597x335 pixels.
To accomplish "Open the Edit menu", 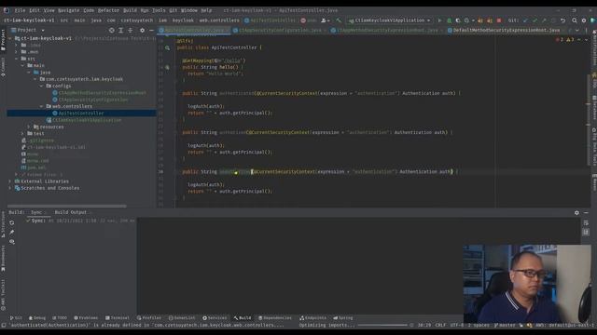I will (x=35, y=10).
